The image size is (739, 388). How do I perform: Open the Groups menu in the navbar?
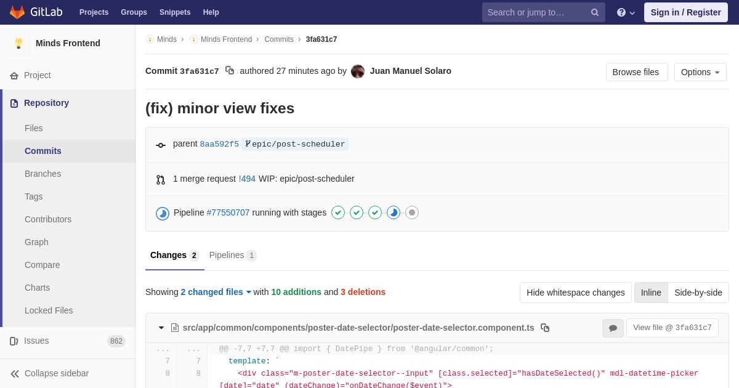coord(134,12)
